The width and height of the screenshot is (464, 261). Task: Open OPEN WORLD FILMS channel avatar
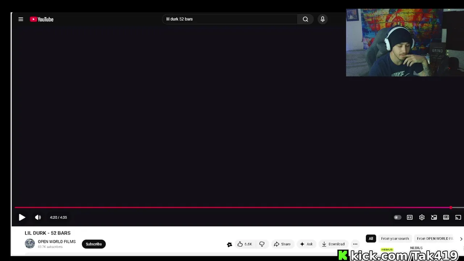pyautogui.click(x=30, y=244)
